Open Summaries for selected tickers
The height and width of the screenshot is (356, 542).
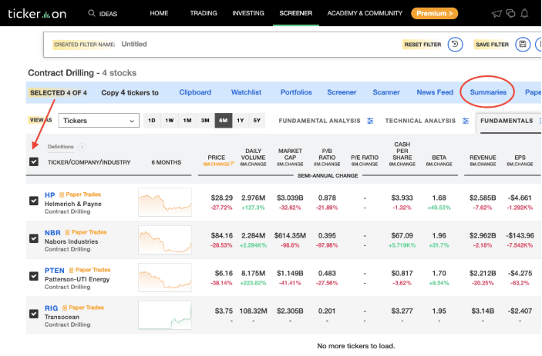click(x=488, y=92)
